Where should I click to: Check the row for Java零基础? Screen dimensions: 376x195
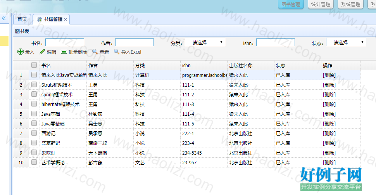(34, 123)
